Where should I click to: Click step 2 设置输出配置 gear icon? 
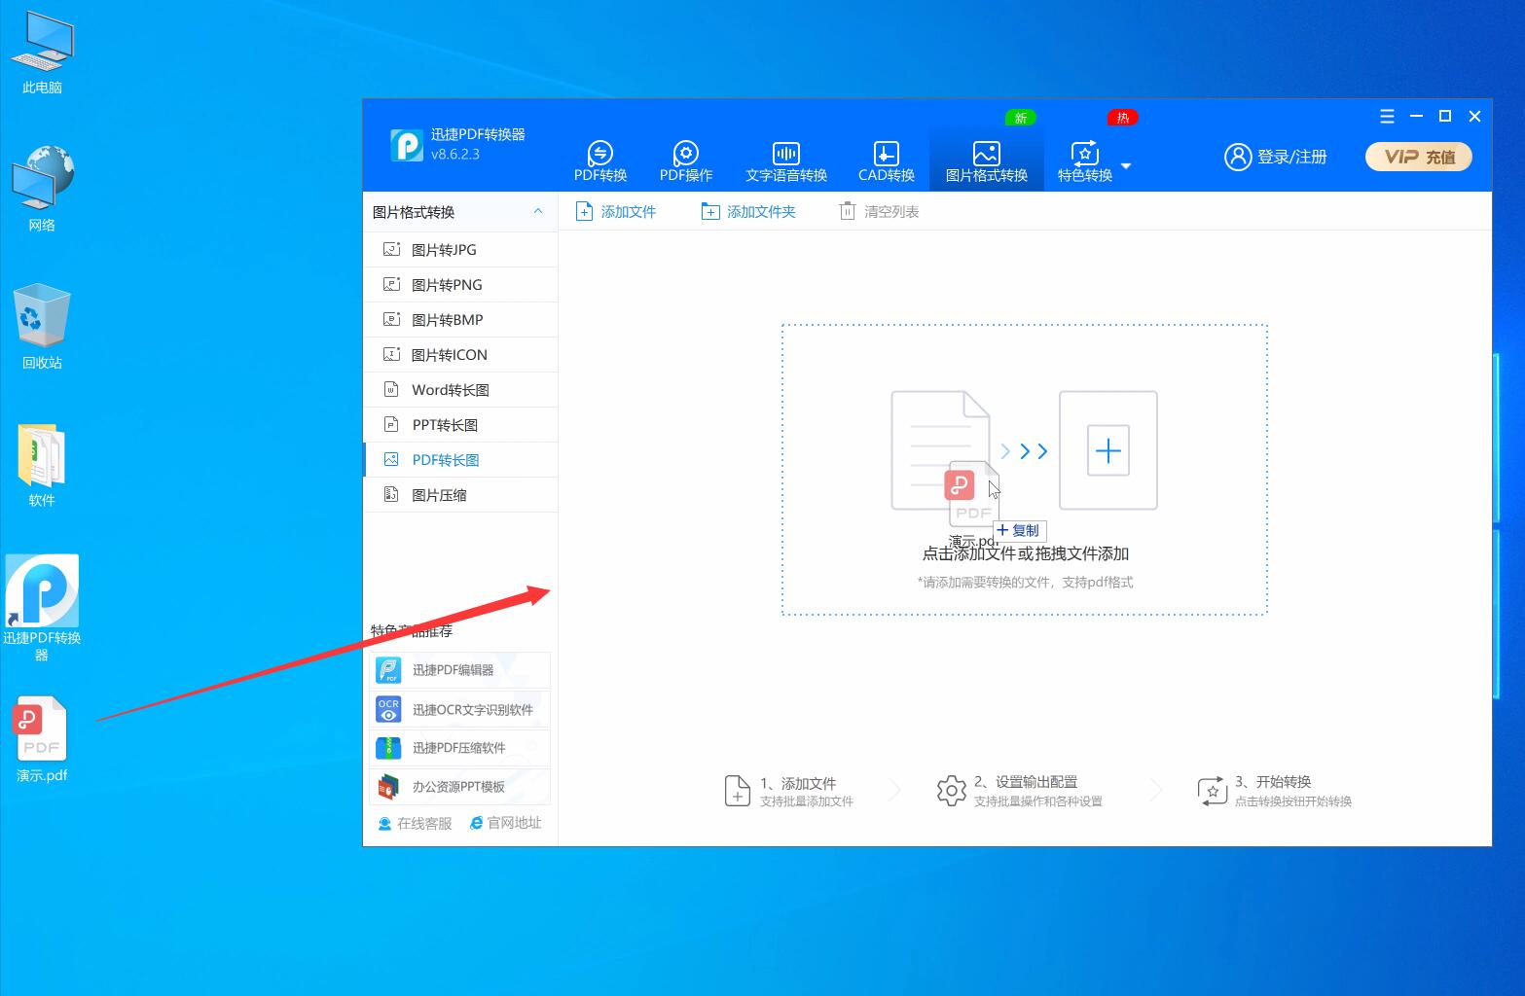click(951, 791)
